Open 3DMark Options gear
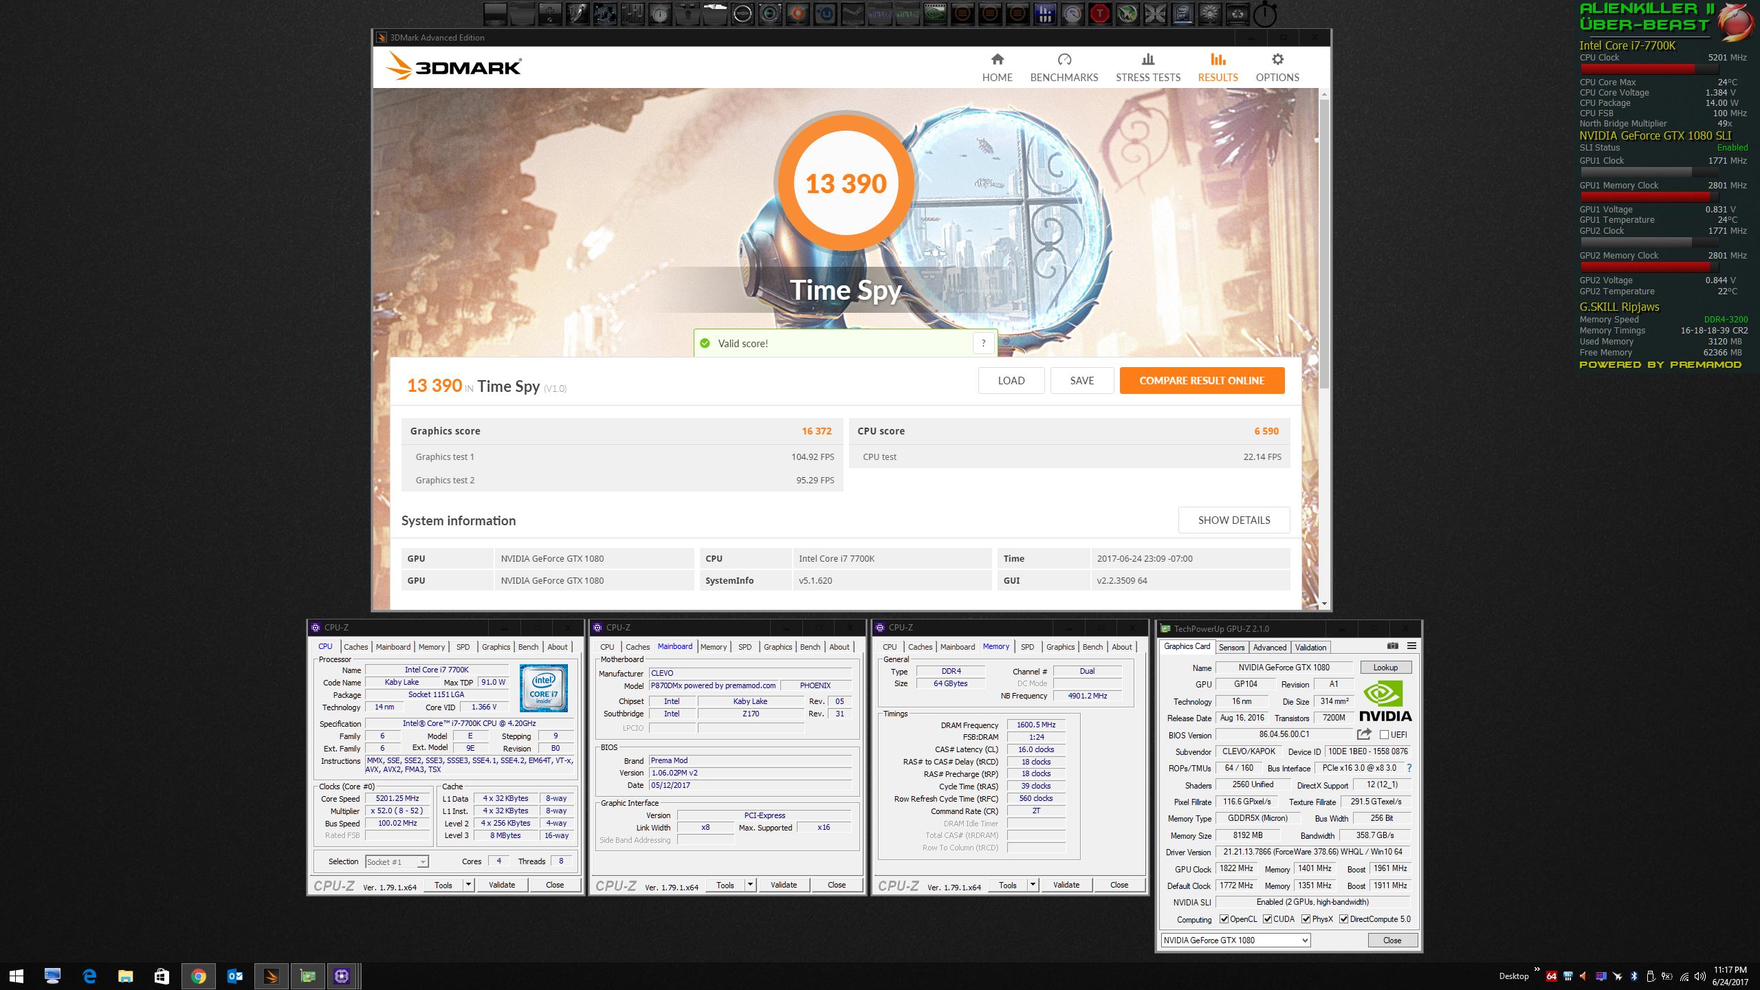 (x=1277, y=60)
